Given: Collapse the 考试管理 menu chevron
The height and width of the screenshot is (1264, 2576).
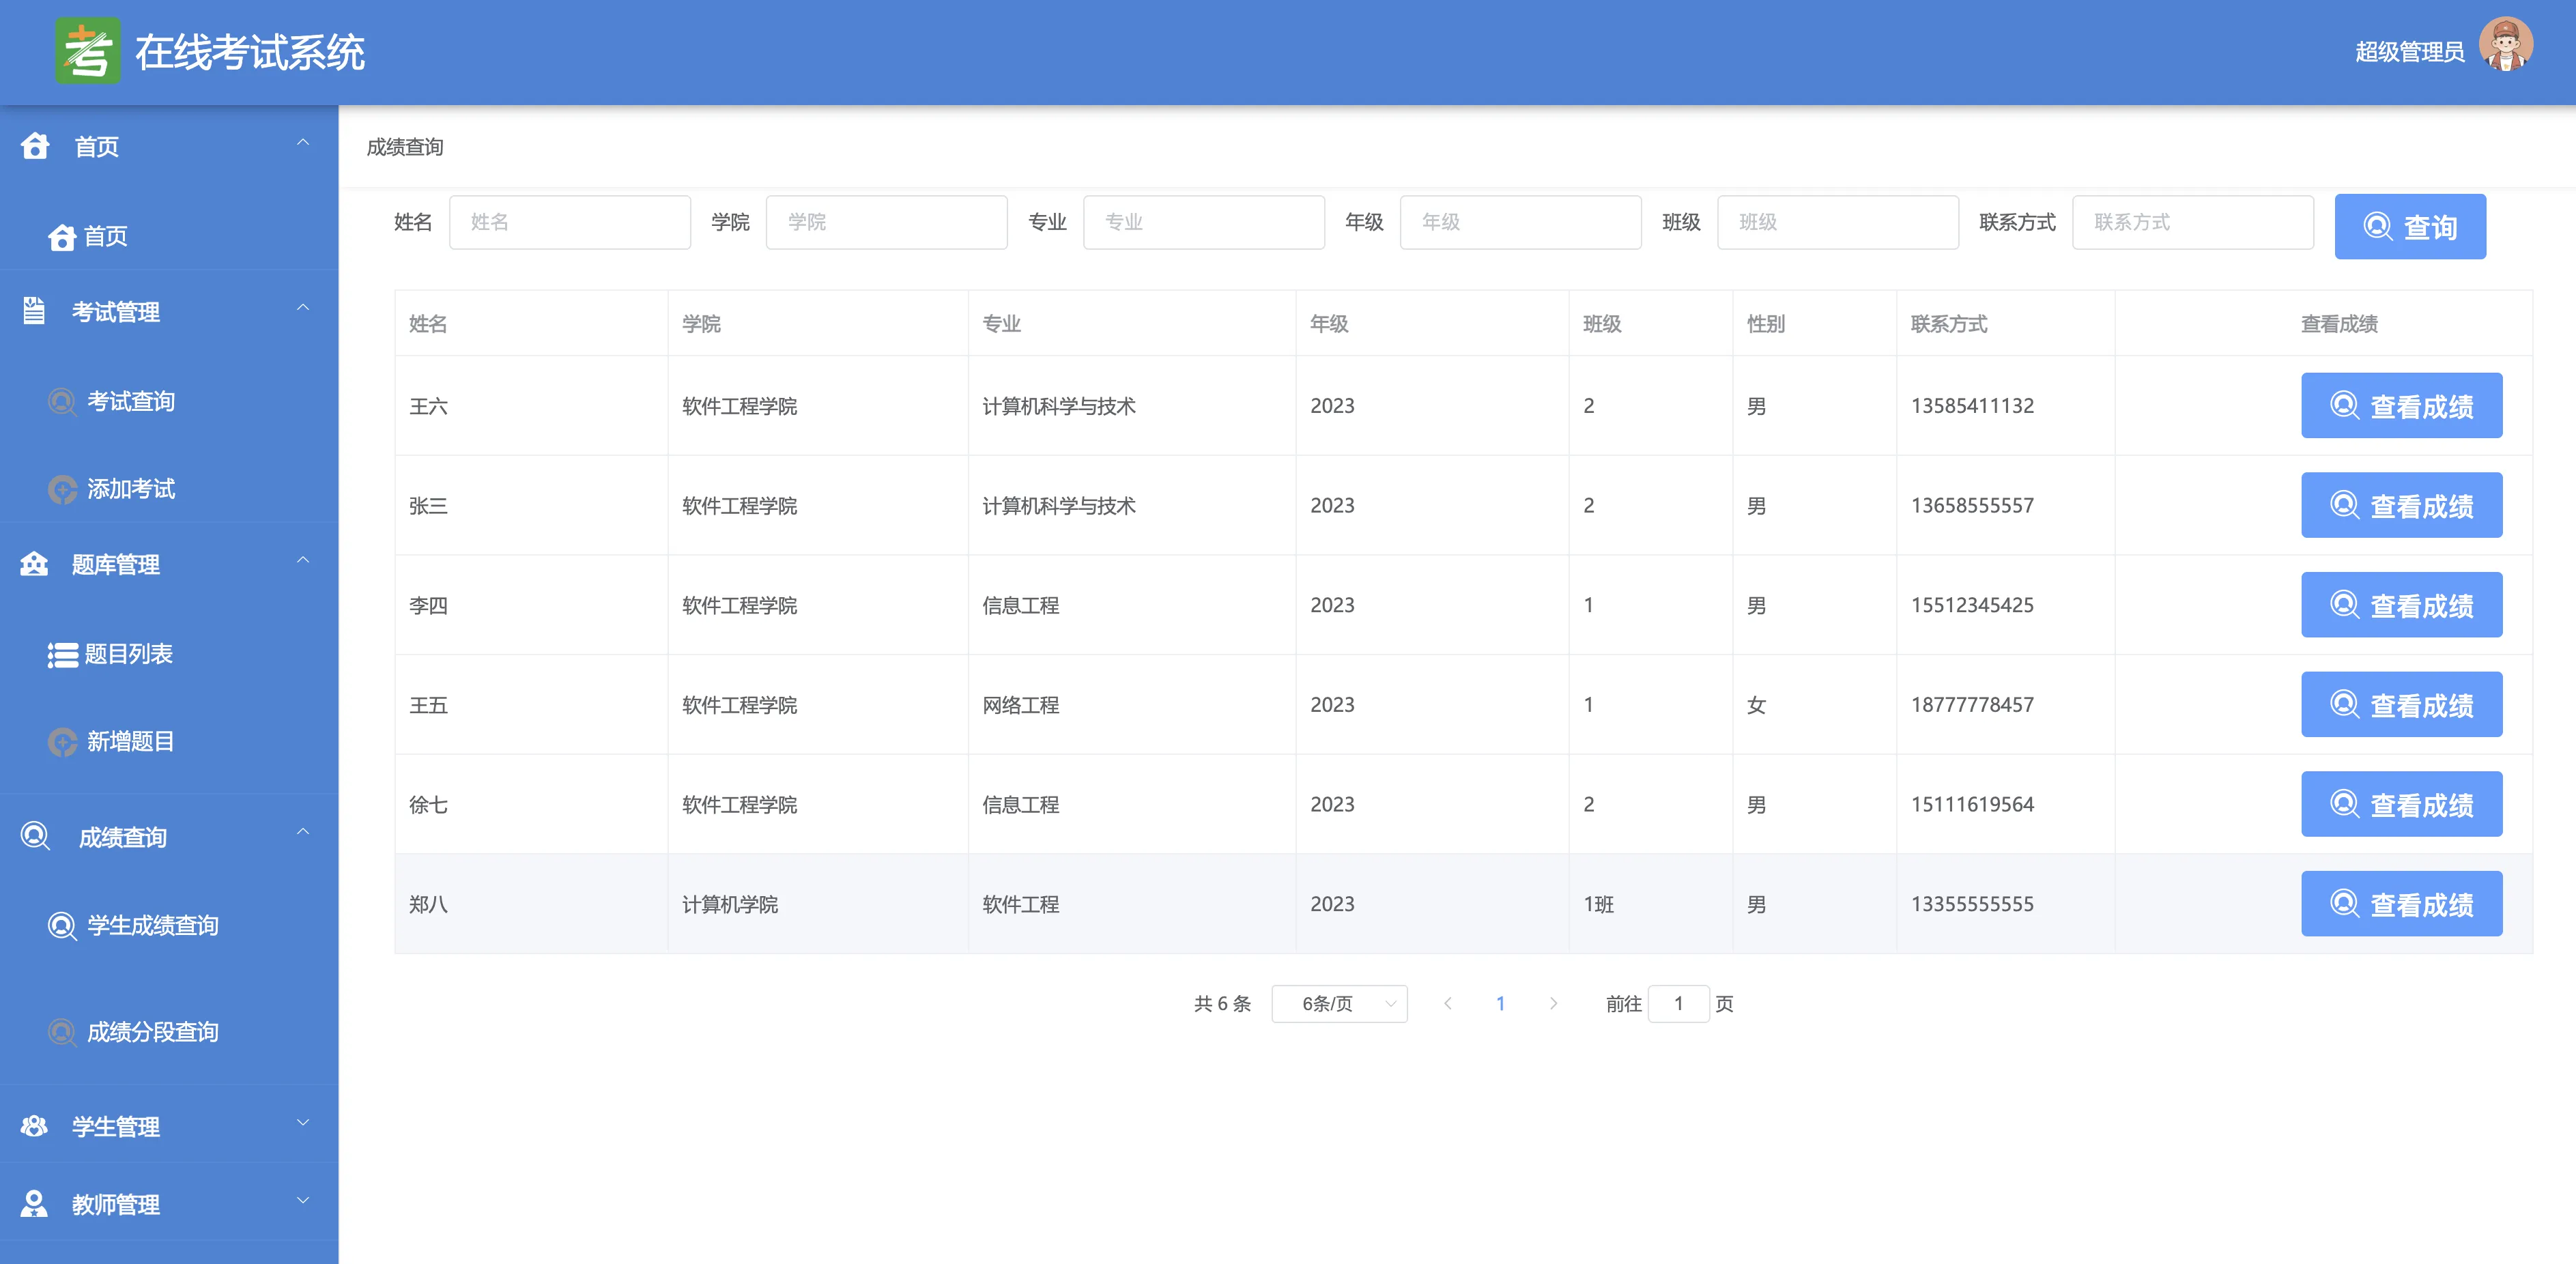Looking at the screenshot, I should pyautogui.click(x=303, y=308).
